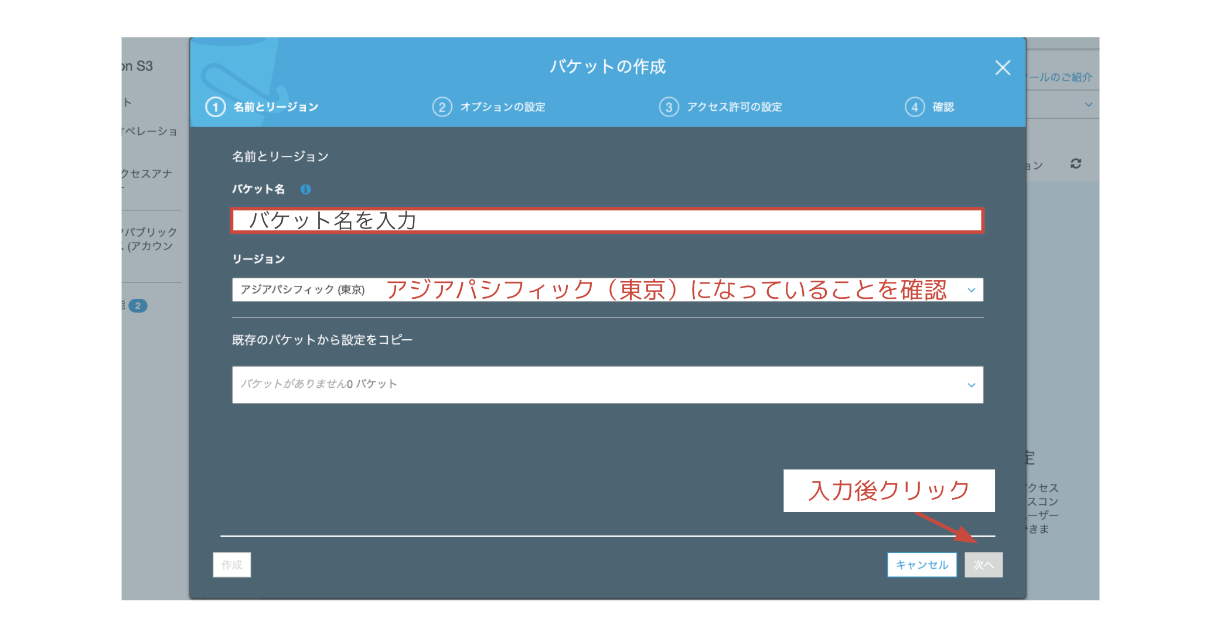
Task: Click the 次へ button
Action: coord(983,565)
